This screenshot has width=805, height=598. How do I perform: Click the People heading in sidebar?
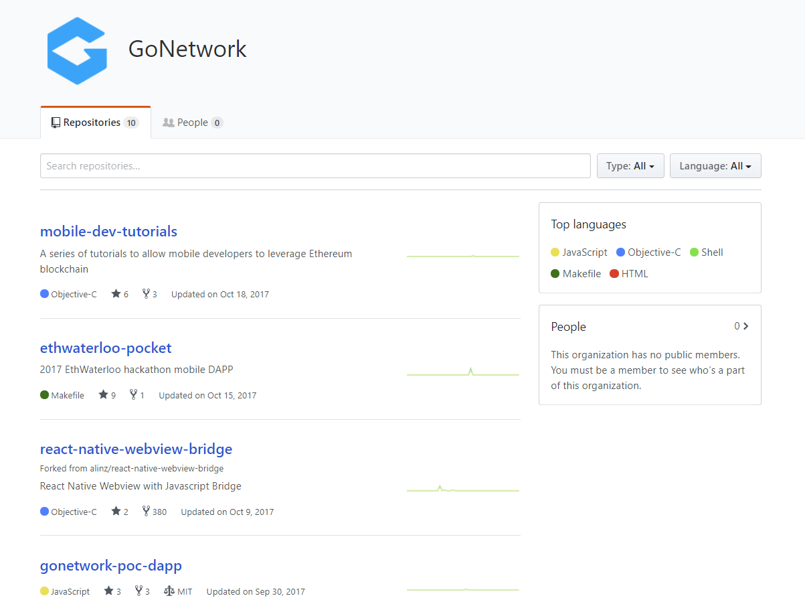pyautogui.click(x=568, y=327)
